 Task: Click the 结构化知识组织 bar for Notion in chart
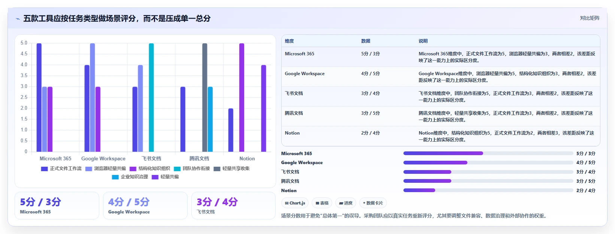tap(242, 98)
